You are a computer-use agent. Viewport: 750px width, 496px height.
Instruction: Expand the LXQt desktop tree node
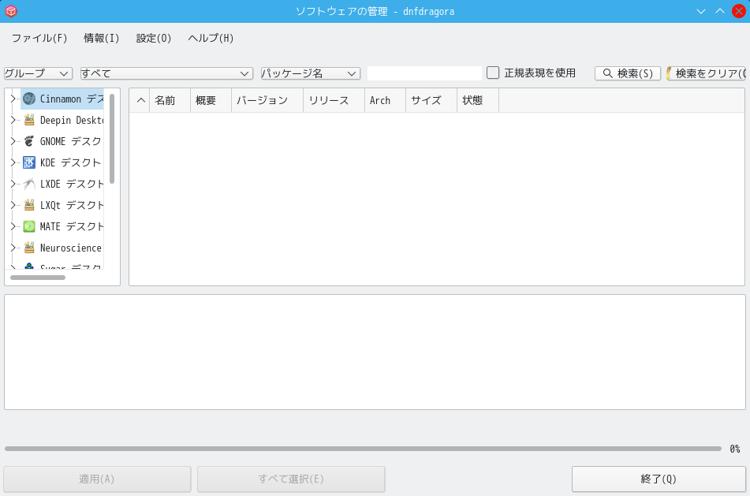(13, 205)
